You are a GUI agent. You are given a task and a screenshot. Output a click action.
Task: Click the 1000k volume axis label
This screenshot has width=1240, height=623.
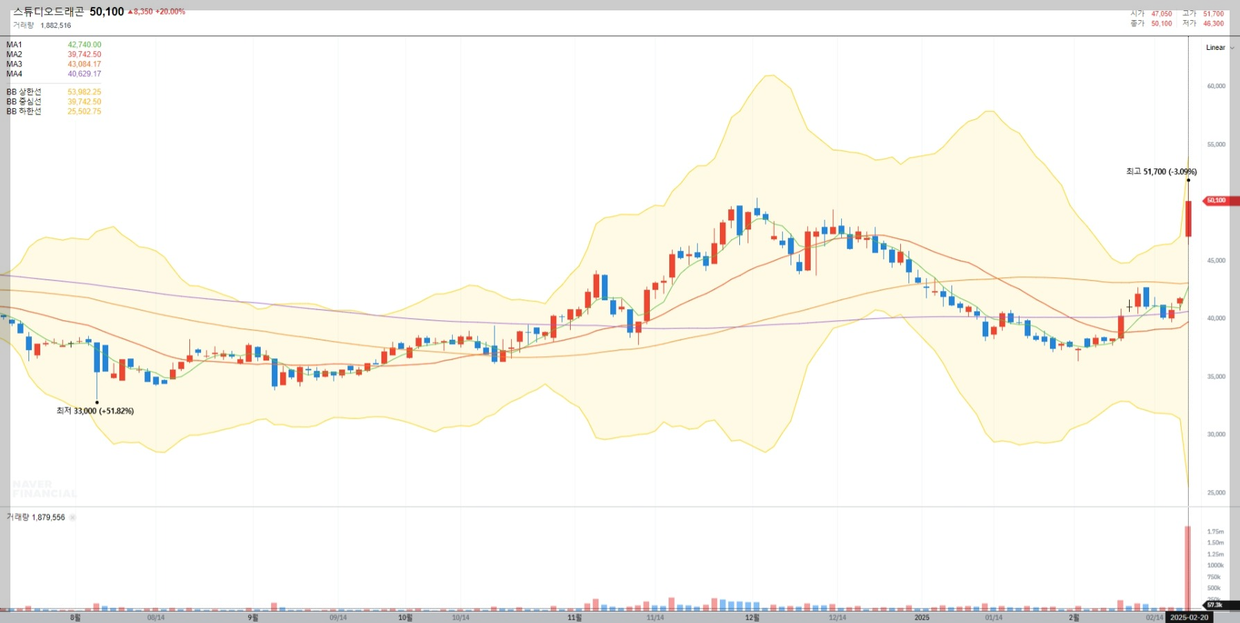[x=1215, y=565]
